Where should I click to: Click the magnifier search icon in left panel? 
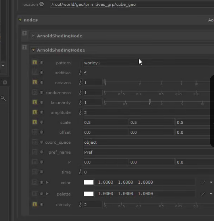click(x=3, y=98)
